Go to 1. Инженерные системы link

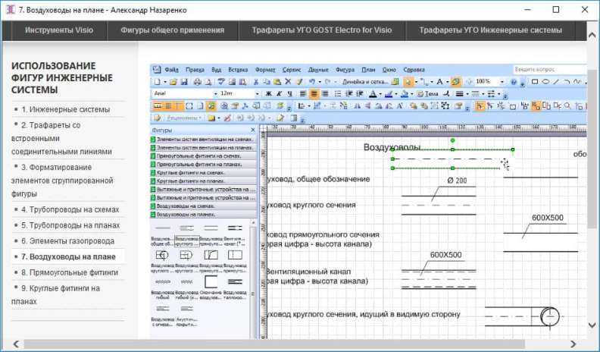click(x=65, y=109)
